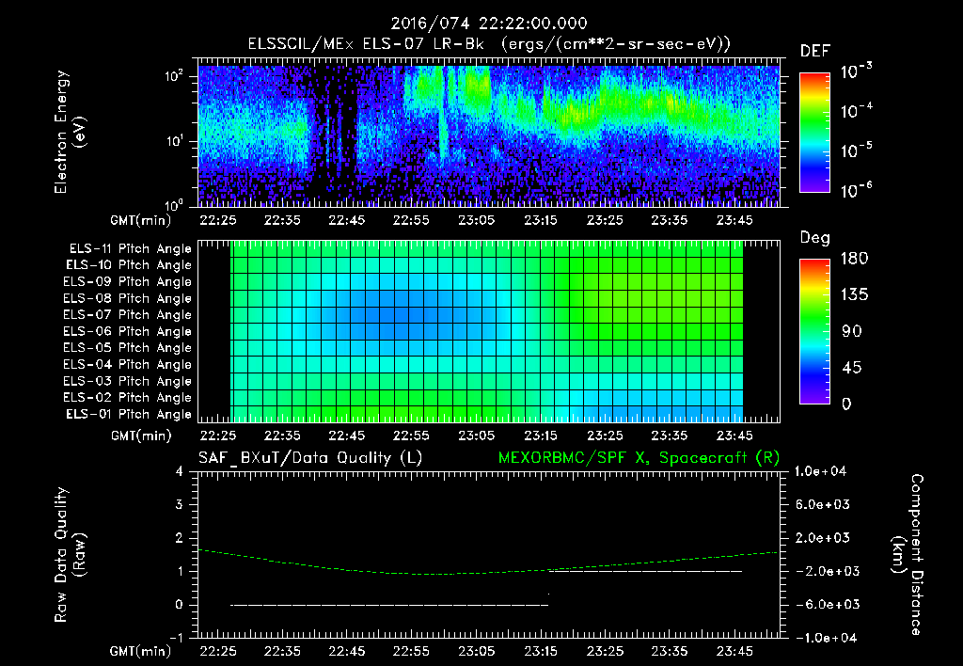The image size is (963, 666).
Task: Click the GMT(min) label under the spectrogram
Action: click(x=141, y=220)
